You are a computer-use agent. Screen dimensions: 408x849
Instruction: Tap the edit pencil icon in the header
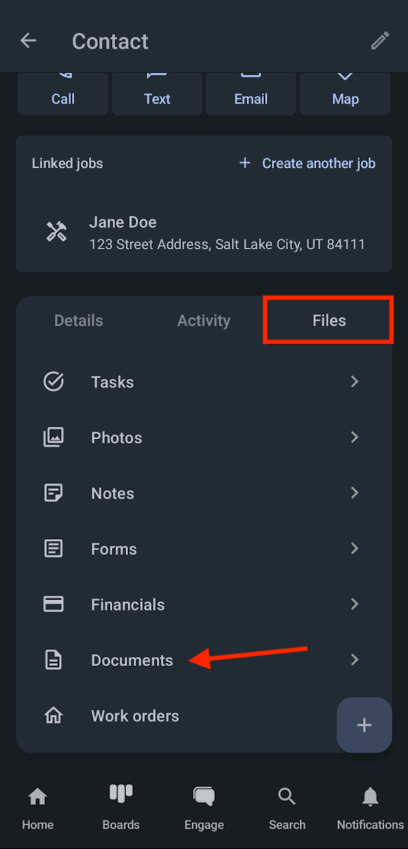coord(379,41)
